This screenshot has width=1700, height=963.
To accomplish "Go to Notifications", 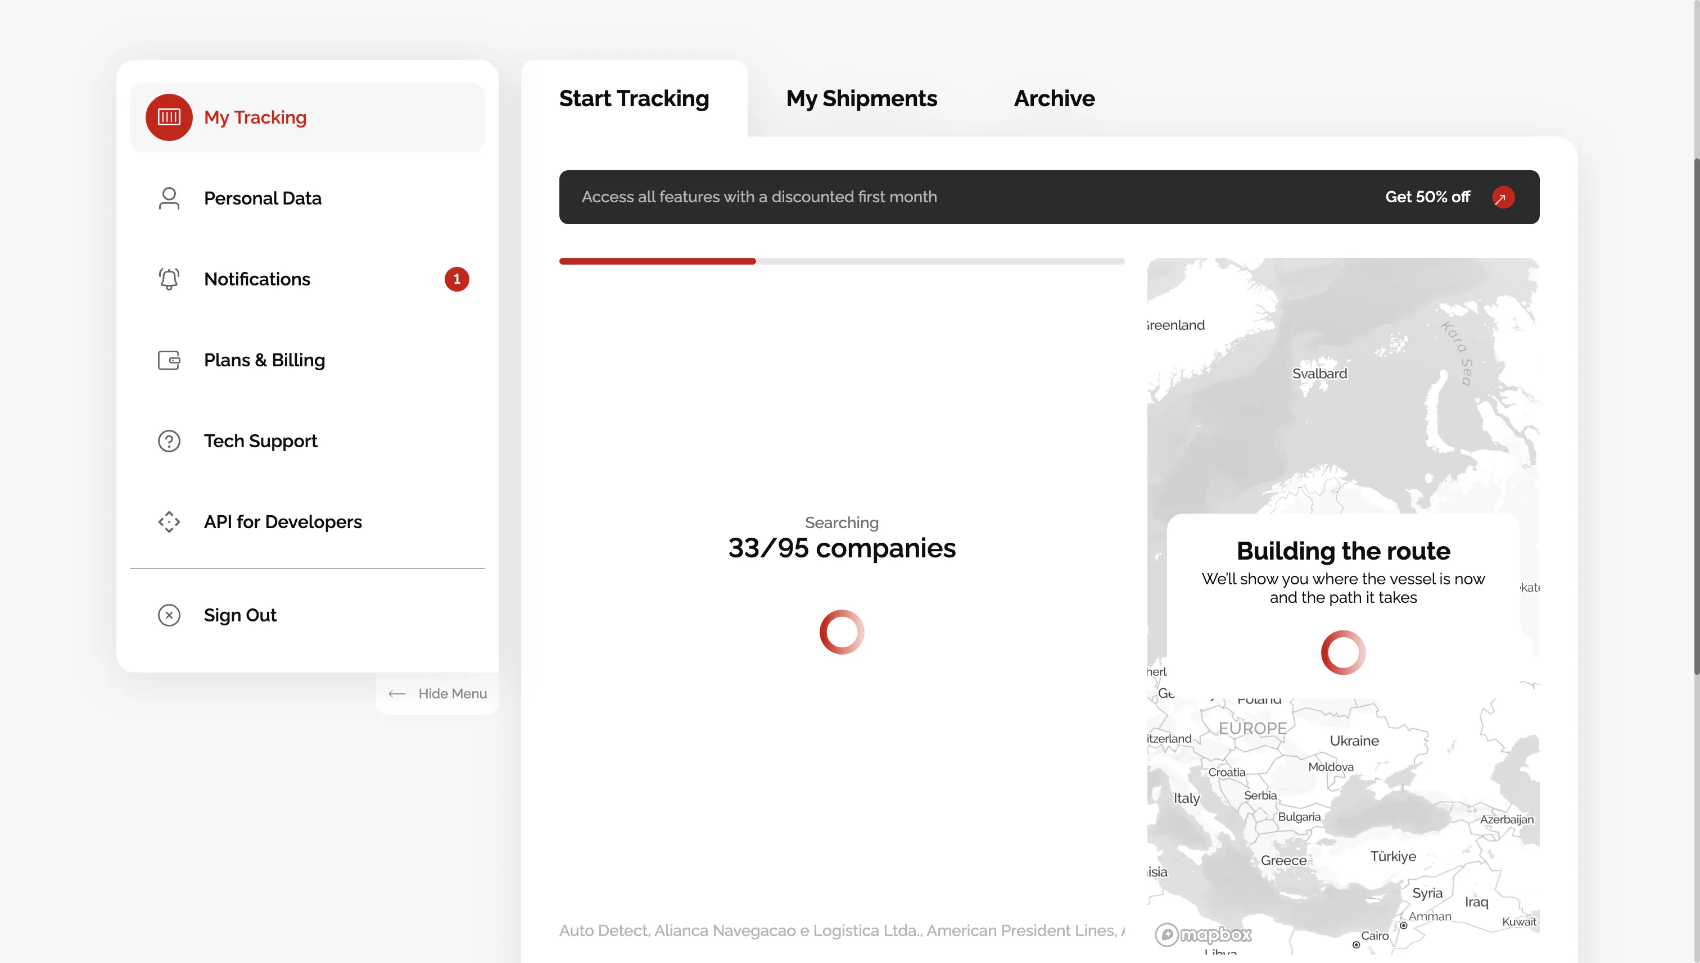I will point(307,279).
